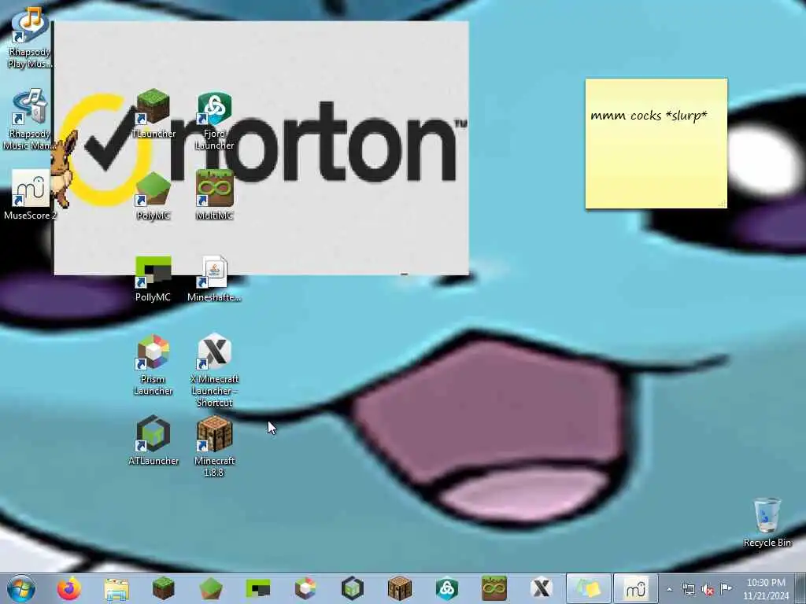Viewport: 806px width, 604px height.
Task: Select the Prism Launcher desktop icon
Action: [153, 365]
